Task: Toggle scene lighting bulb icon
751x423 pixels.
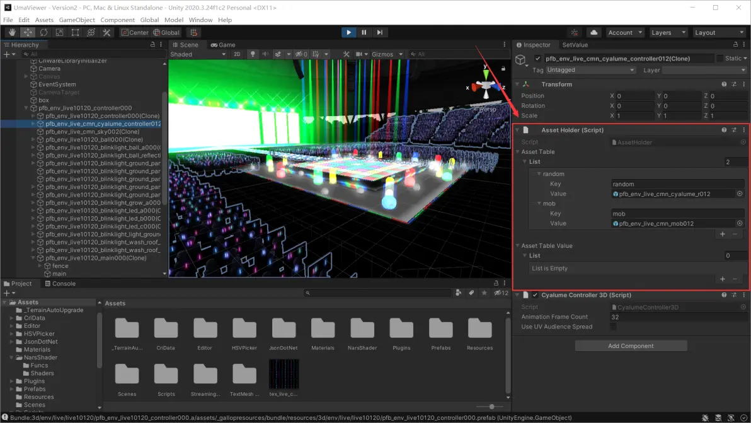Action: click(x=253, y=54)
